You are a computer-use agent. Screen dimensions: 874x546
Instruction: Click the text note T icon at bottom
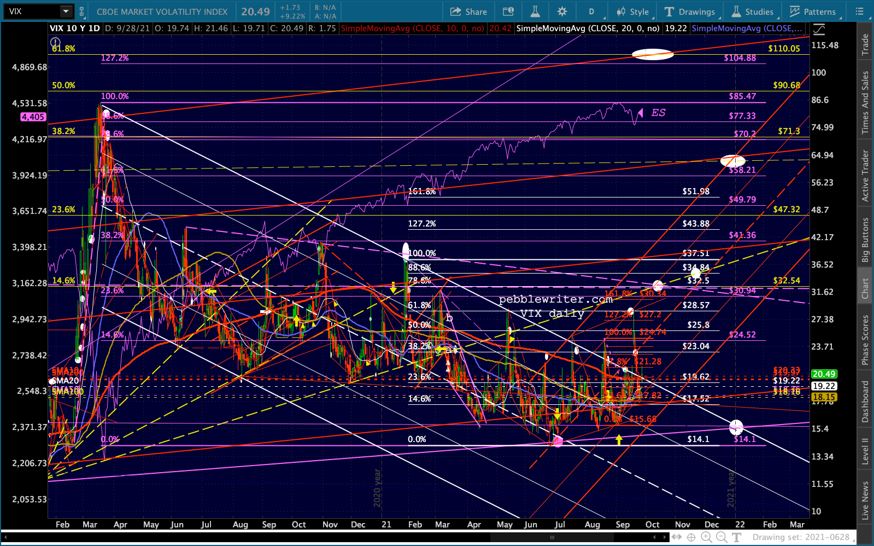pos(737,537)
